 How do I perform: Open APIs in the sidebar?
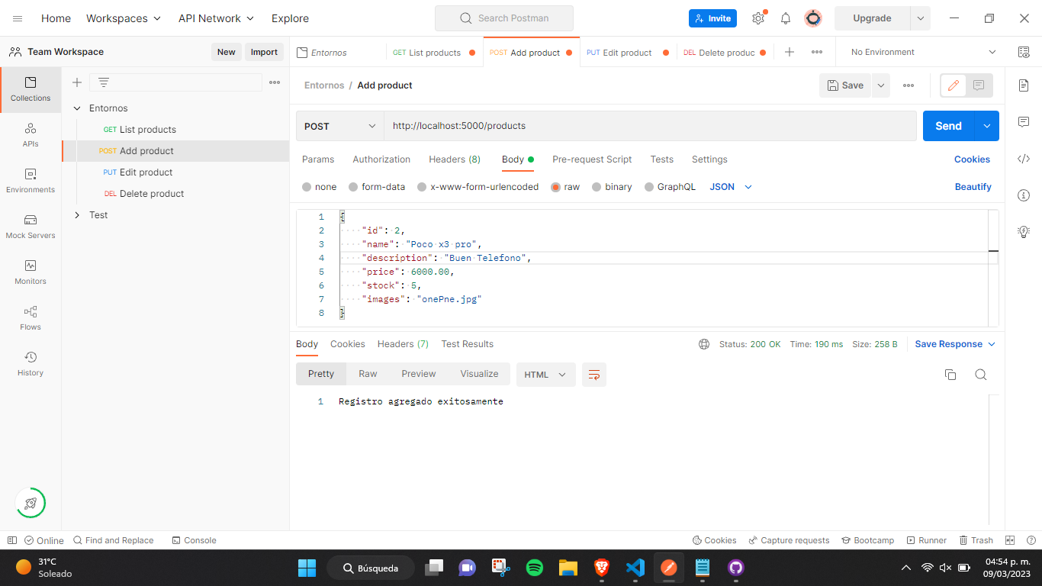31,135
